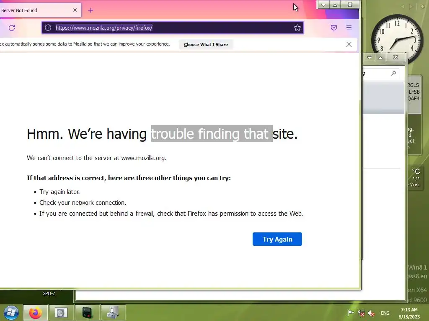Open Action Center flag in tray
This screenshot has width=429, height=321.
(x=351, y=313)
